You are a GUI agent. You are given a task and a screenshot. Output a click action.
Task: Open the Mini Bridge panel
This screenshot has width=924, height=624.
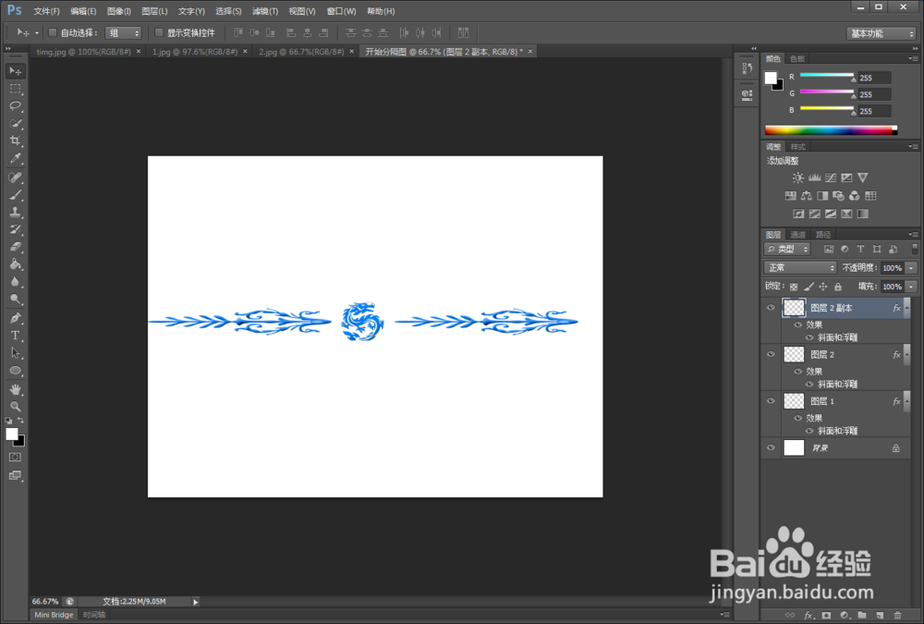54,615
